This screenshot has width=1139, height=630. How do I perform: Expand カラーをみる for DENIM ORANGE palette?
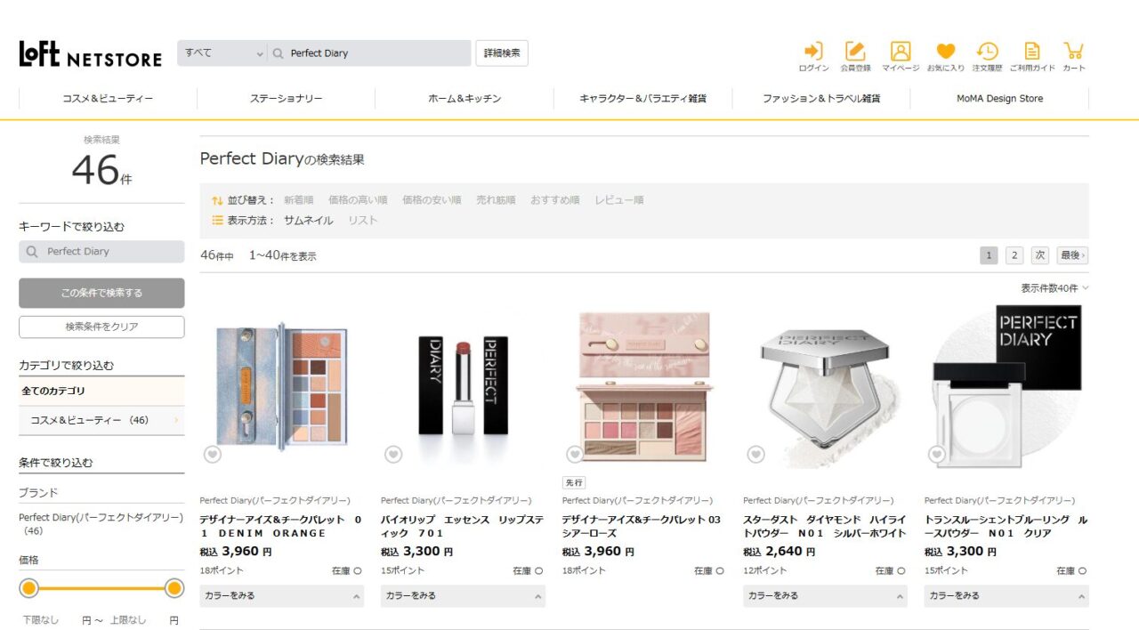tap(282, 596)
